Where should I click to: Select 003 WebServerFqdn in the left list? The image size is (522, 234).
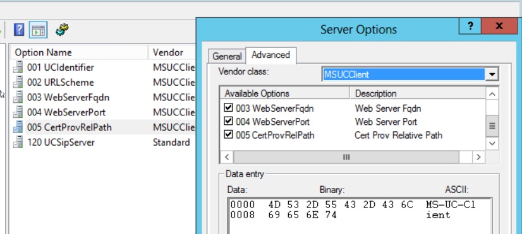[68, 97]
